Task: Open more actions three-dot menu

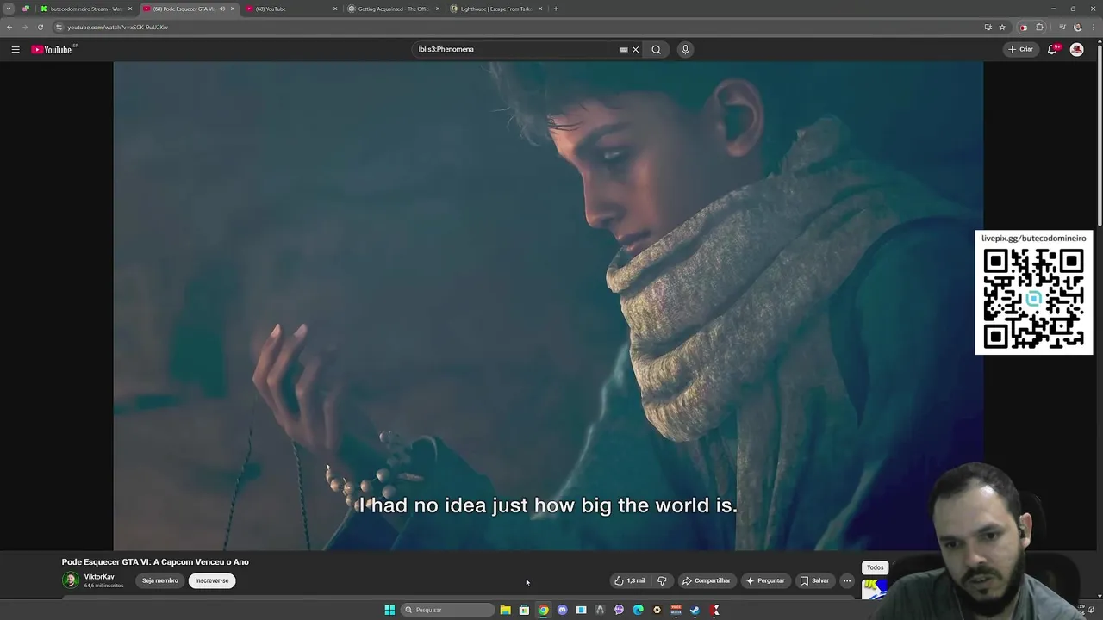Action: coord(846,580)
